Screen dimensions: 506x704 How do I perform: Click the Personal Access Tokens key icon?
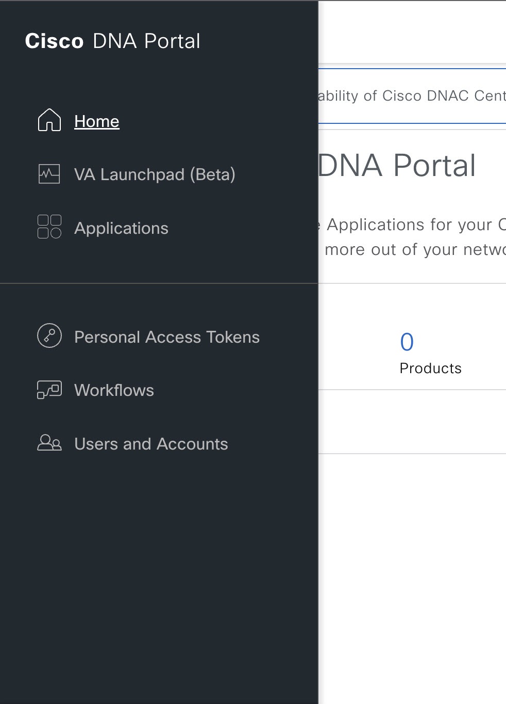pyautogui.click(x=49, y=336)
